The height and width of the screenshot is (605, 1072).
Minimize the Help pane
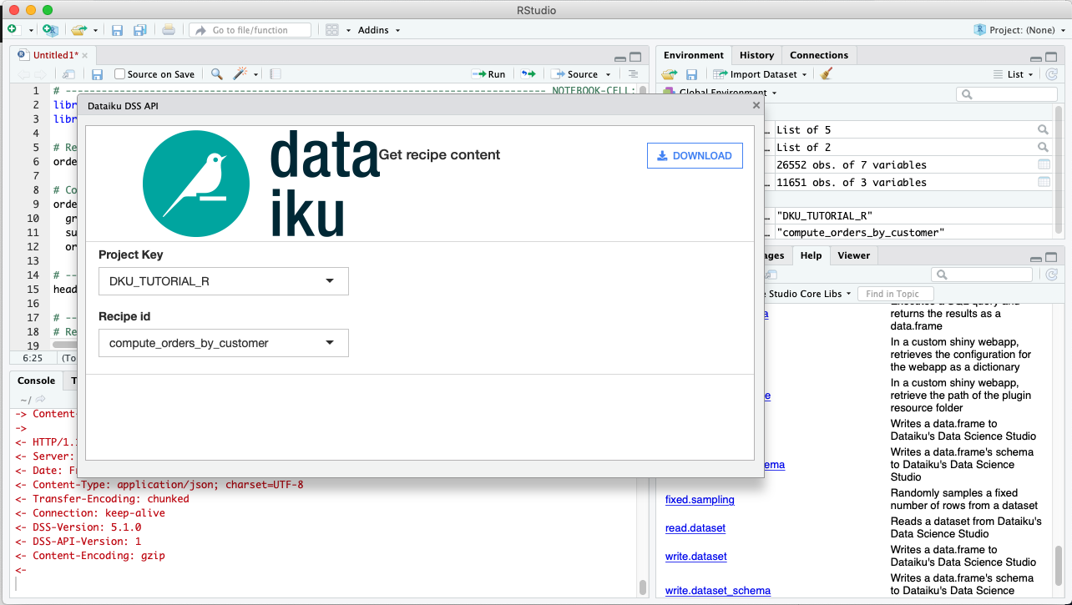coord(1036,259)
